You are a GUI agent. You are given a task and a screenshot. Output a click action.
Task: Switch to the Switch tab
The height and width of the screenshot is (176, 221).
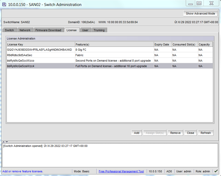pos(9,30)
